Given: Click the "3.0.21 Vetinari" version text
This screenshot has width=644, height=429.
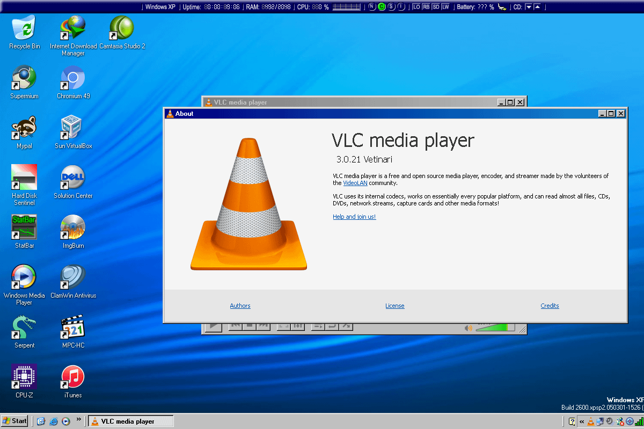Looking at the screenshot, I should pos(364,159).
